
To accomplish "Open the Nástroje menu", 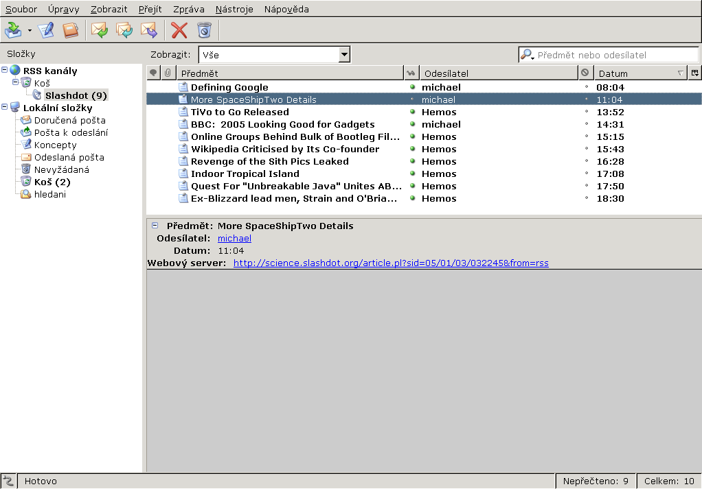I will [x=234, y=10].
